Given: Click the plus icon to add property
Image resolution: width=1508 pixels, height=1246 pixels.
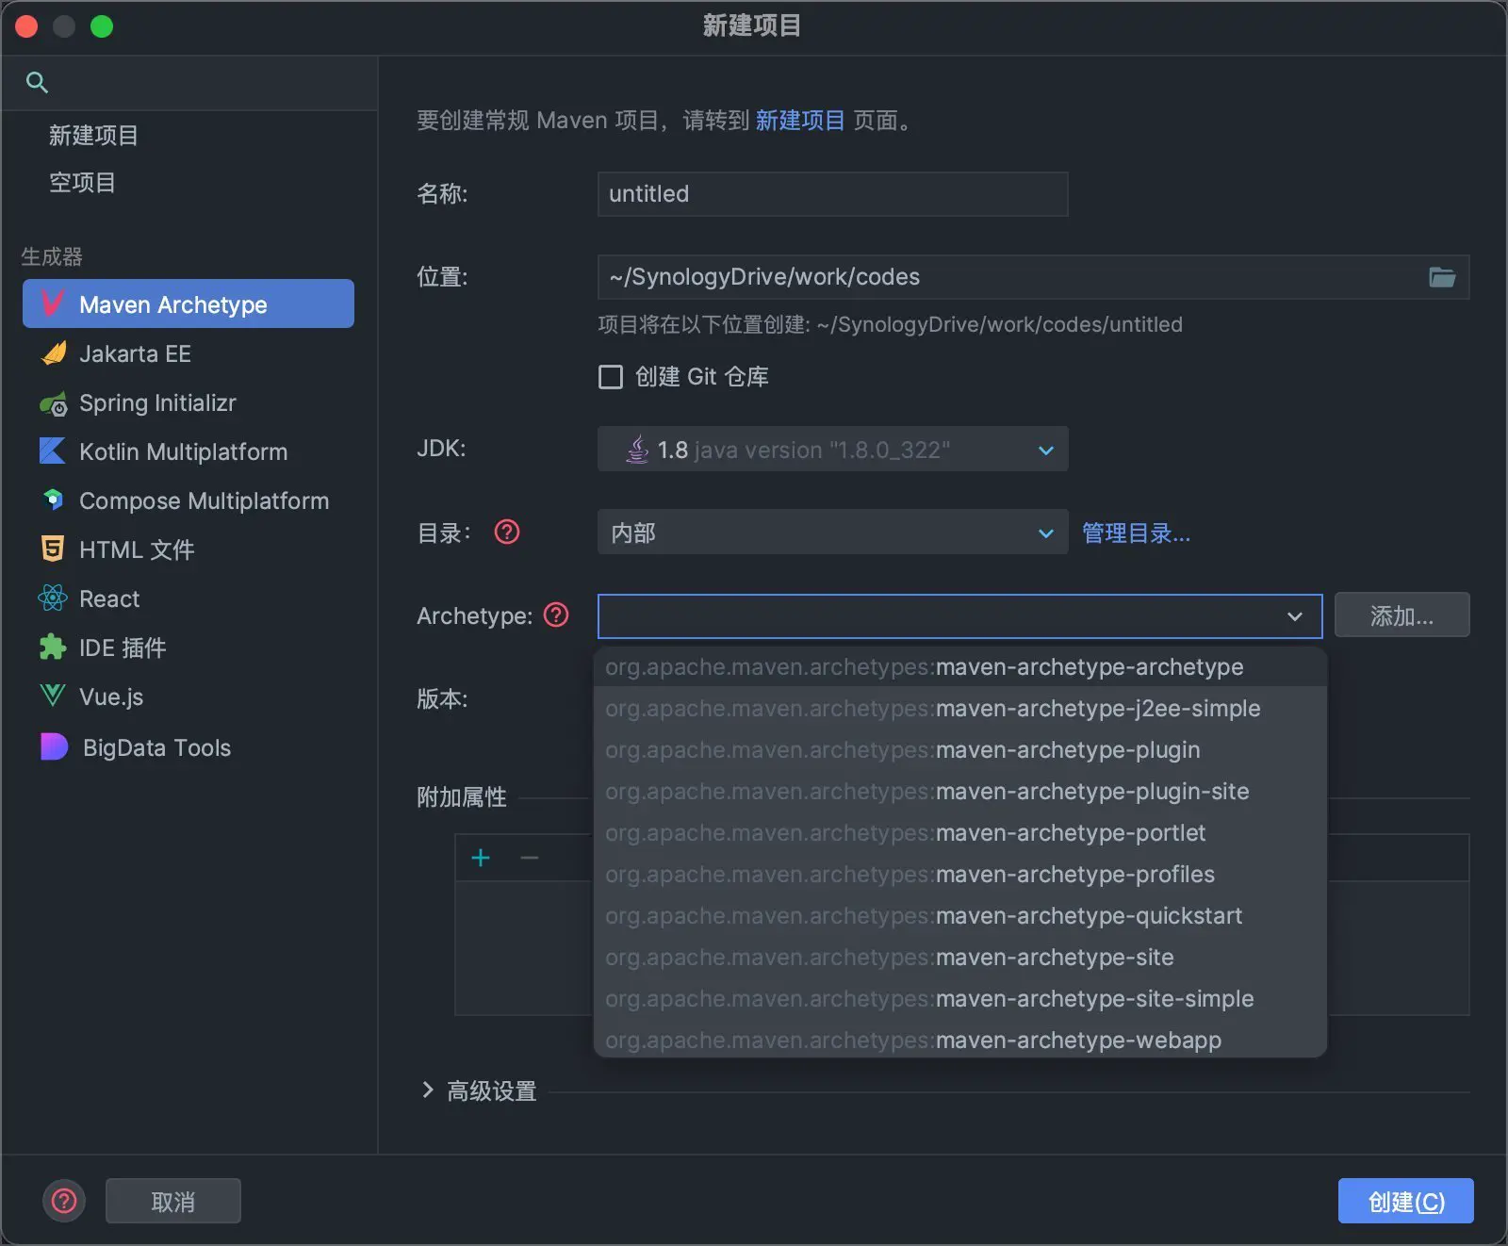Looking at the screenshot, I should 481,858.
